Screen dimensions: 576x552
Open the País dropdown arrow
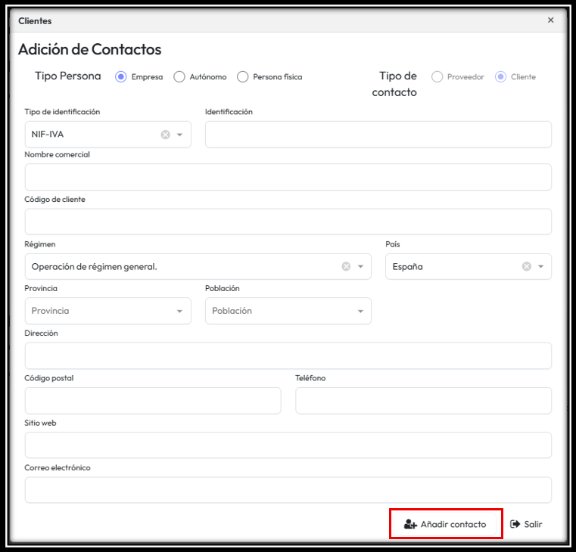point(540,266)
